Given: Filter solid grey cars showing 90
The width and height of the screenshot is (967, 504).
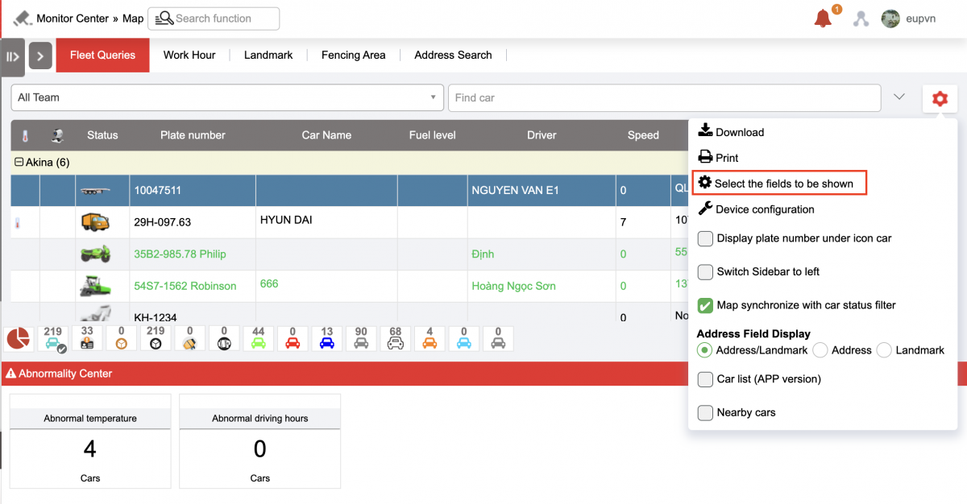Looking at the screenshot, I should click(x=361, y=338).
